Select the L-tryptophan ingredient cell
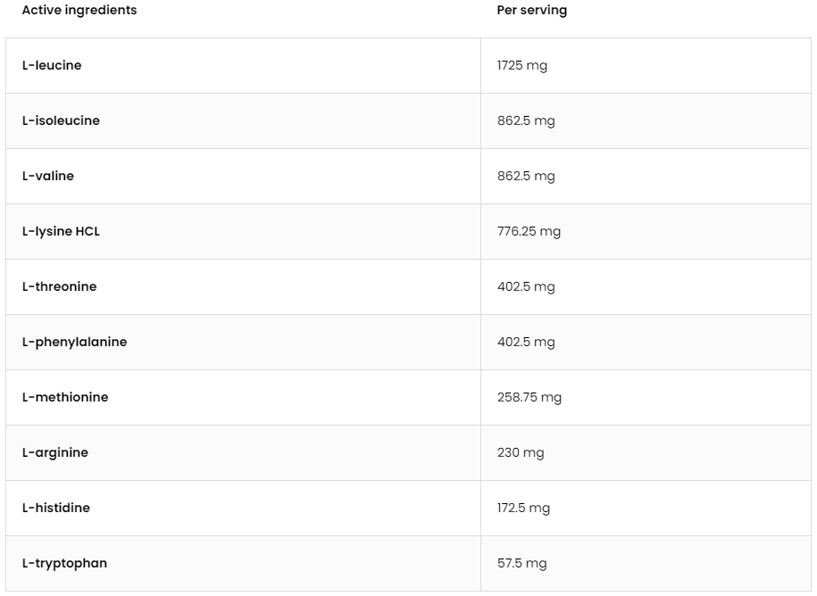This screenshot has width=817, height=596. (64, 563)
